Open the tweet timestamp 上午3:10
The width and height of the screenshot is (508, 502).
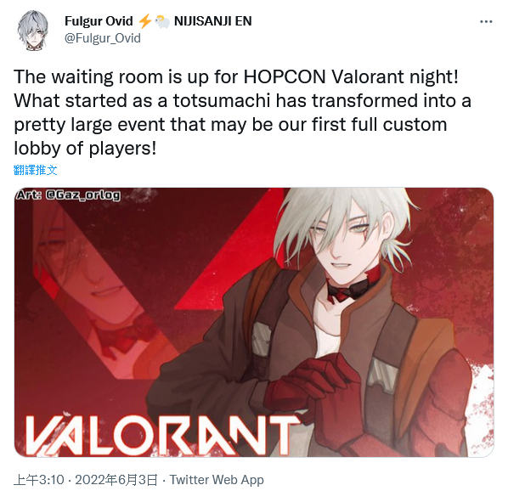pos(39,480)
